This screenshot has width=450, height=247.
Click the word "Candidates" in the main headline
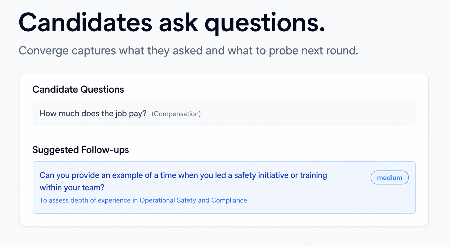[x=85, y=23]
